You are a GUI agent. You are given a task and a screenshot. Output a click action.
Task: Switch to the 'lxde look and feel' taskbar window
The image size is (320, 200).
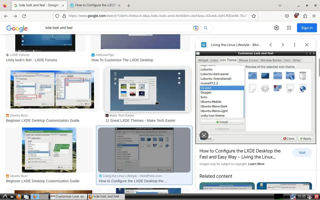point(106,196)
